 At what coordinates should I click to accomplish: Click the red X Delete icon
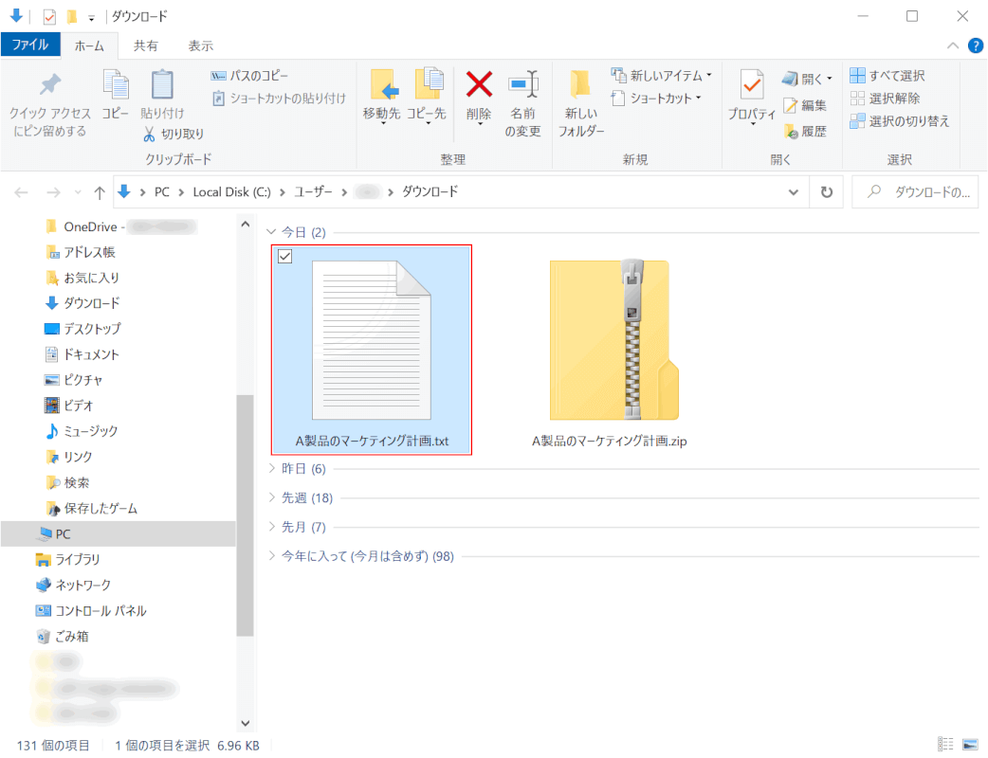(x=479, y=84)
